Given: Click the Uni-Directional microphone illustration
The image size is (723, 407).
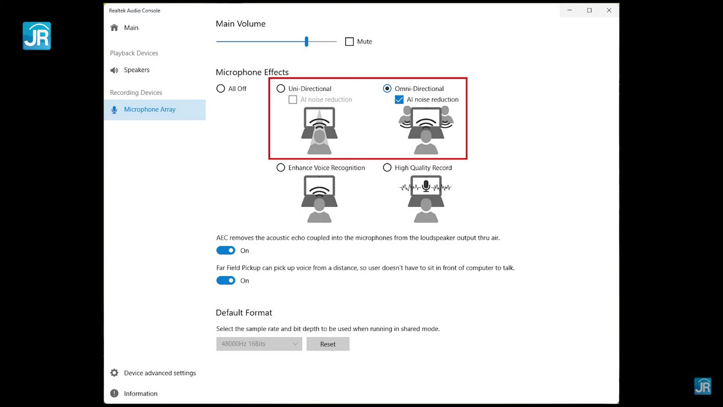Looking at the screenshot, I should 319,131.
